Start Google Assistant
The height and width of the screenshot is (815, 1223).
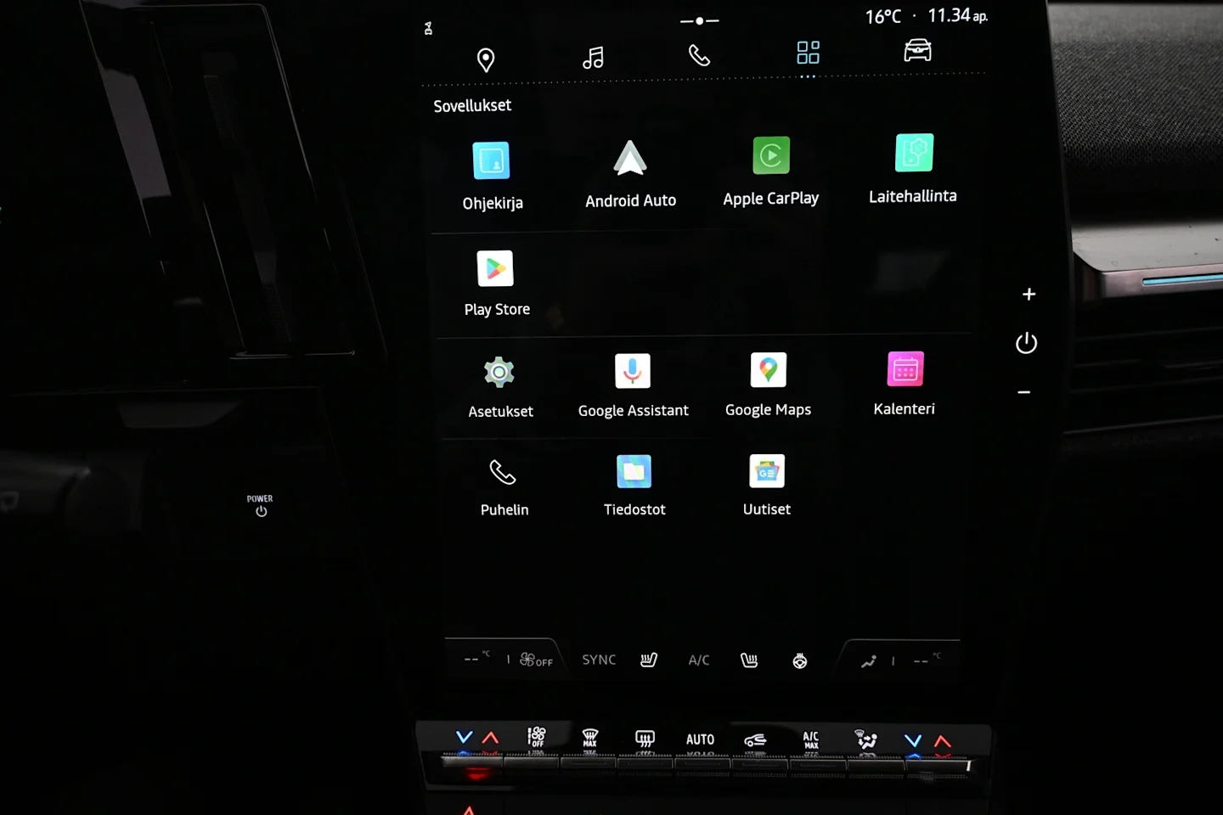coord(633,386)
